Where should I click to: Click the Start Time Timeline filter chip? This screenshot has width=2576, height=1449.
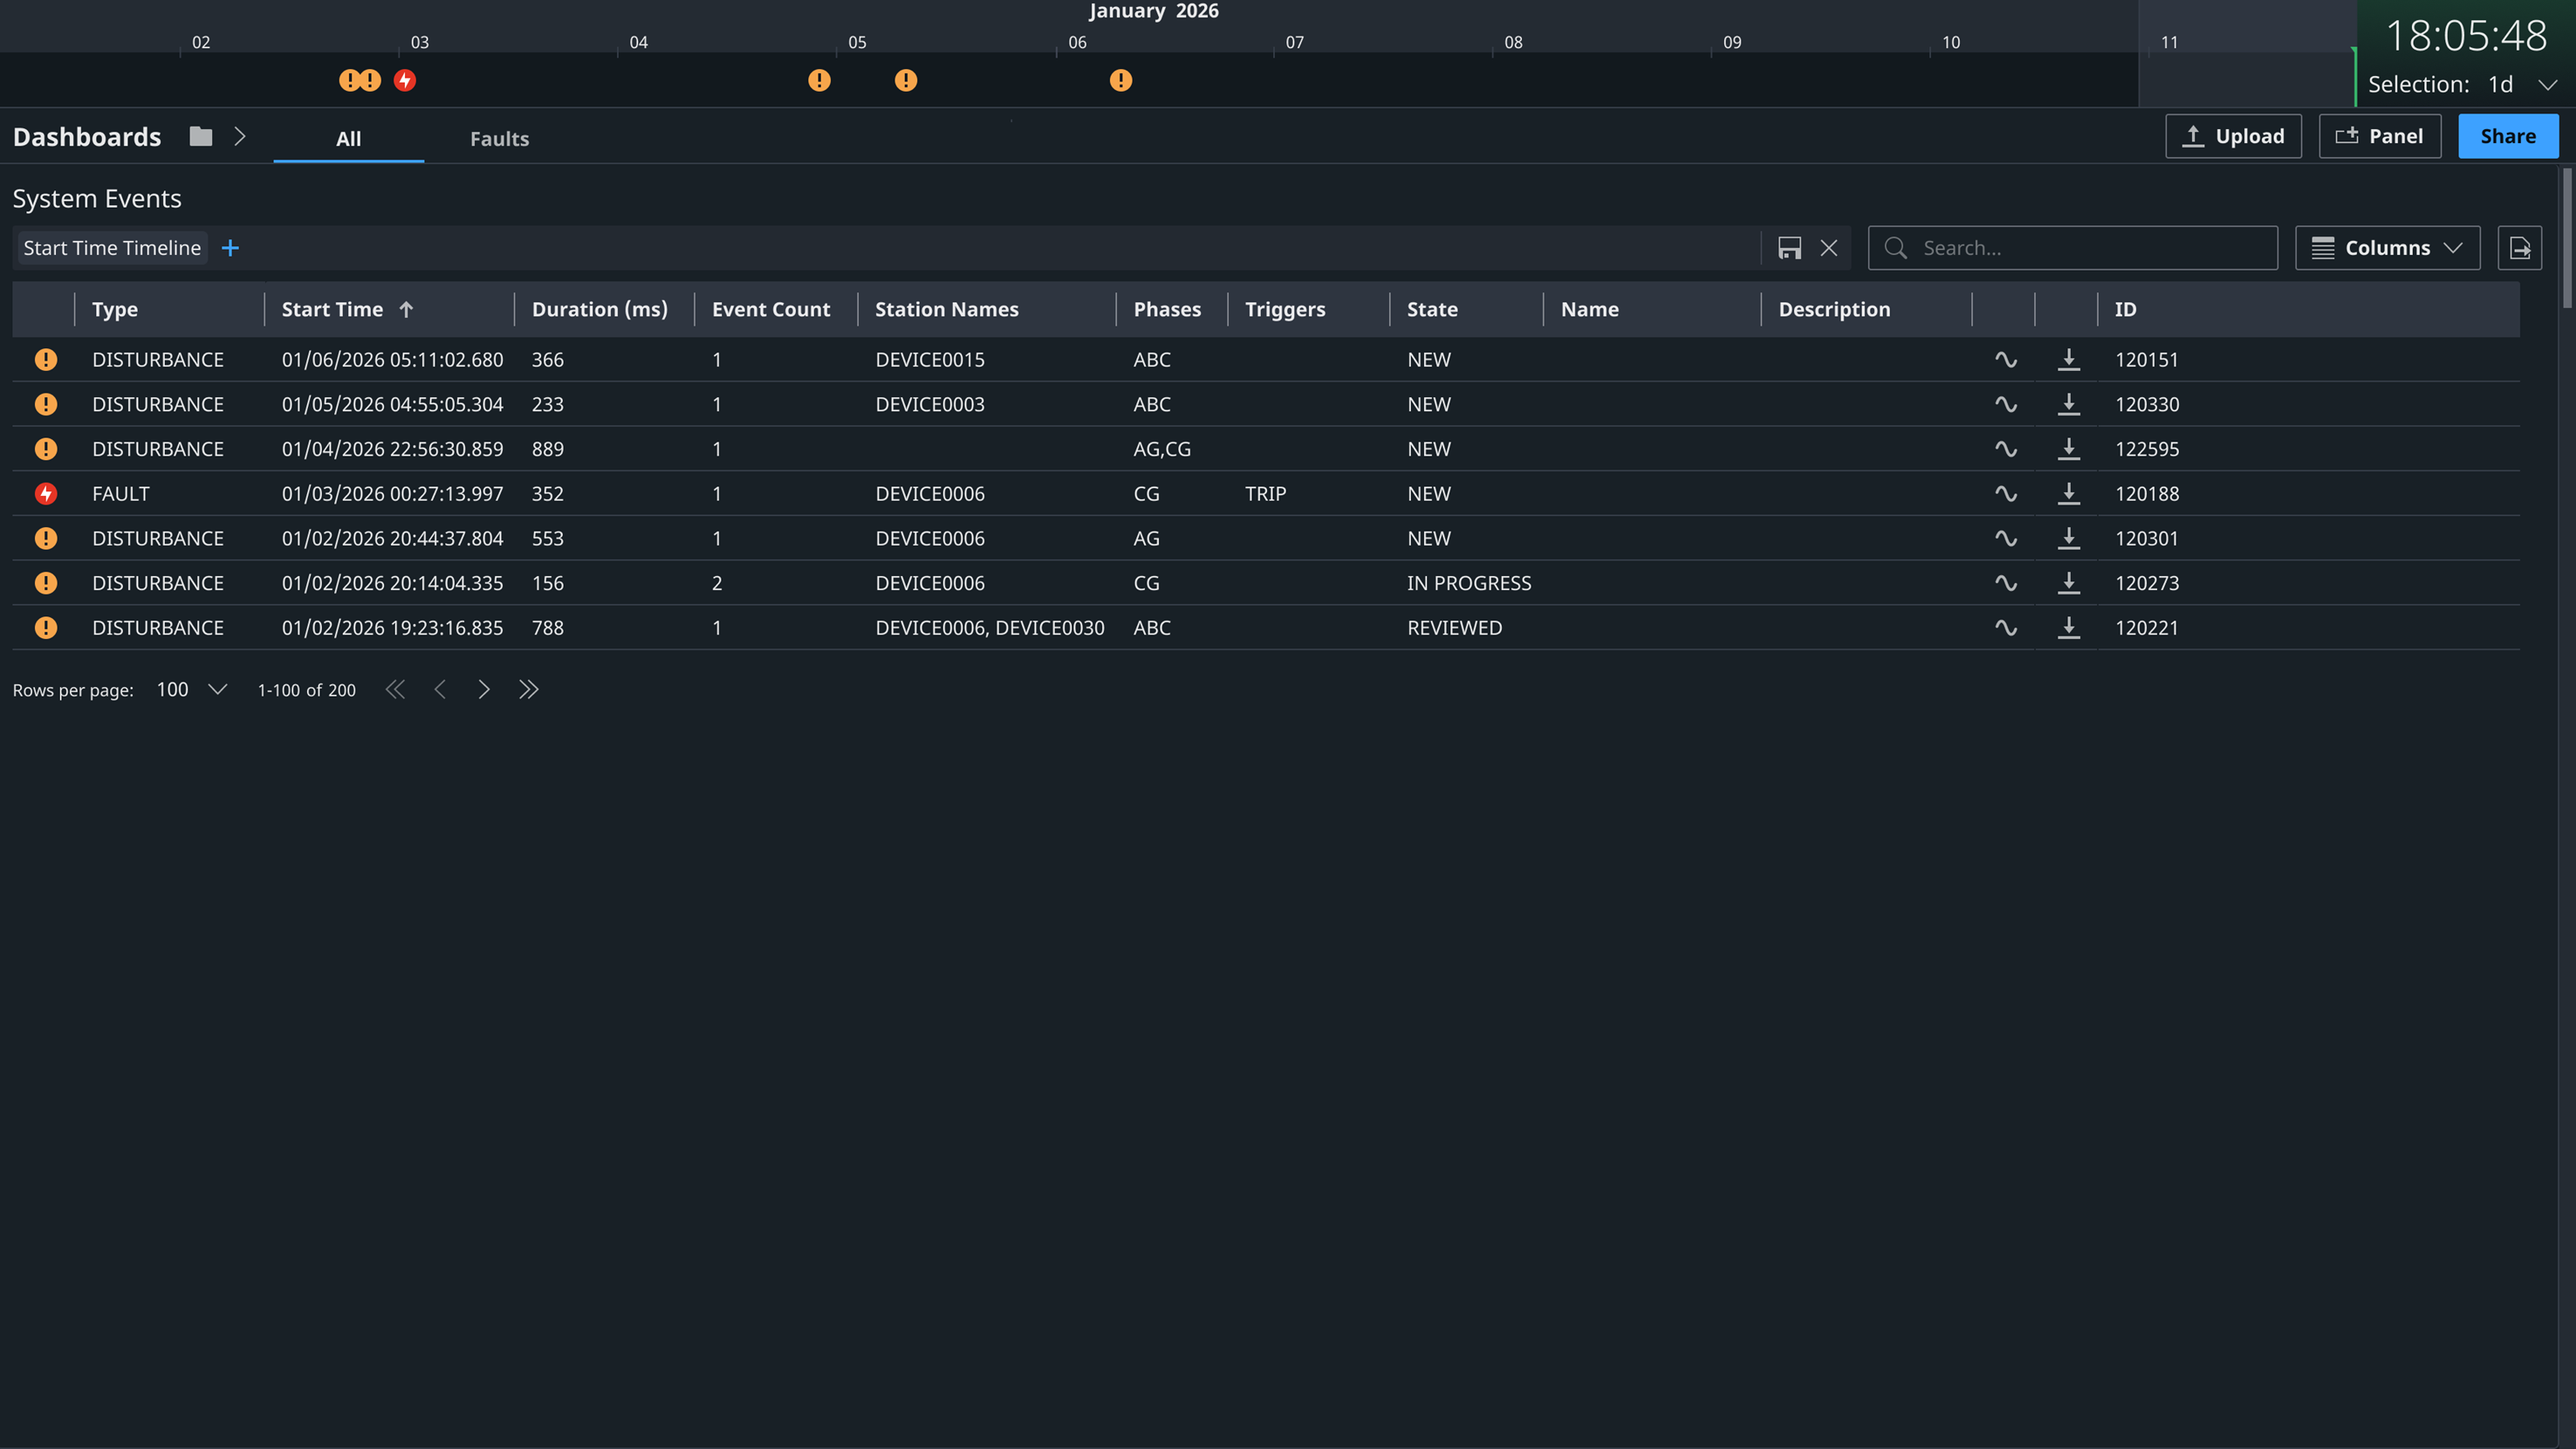pyautogui.click(x=112, y=248)
